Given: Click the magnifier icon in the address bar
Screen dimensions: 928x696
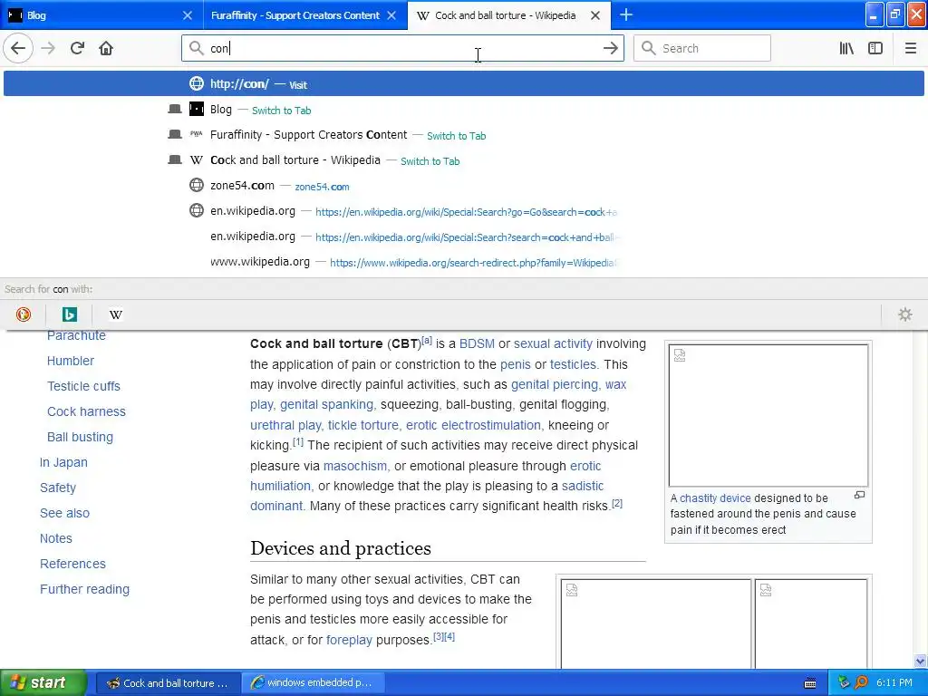Looking at the screenshot, I should click(x=197, y=48).
